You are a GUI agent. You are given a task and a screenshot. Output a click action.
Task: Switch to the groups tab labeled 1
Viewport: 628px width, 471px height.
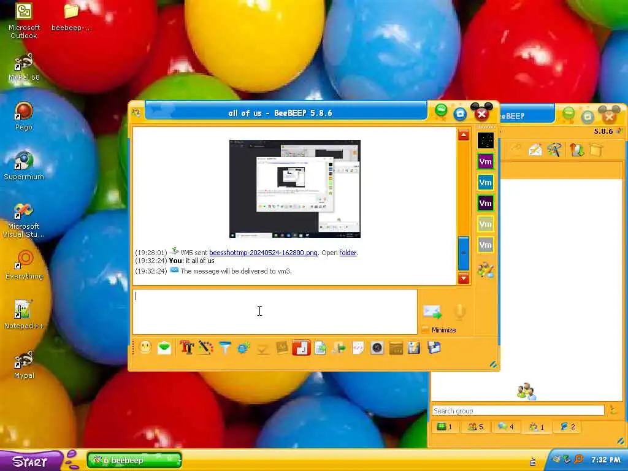(x=537, y=427)
